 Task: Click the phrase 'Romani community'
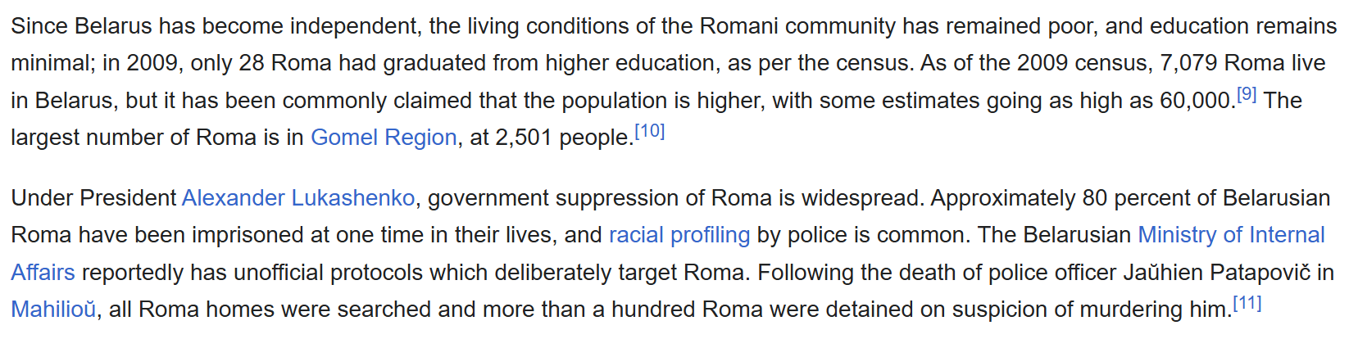(x=797, y=26)
